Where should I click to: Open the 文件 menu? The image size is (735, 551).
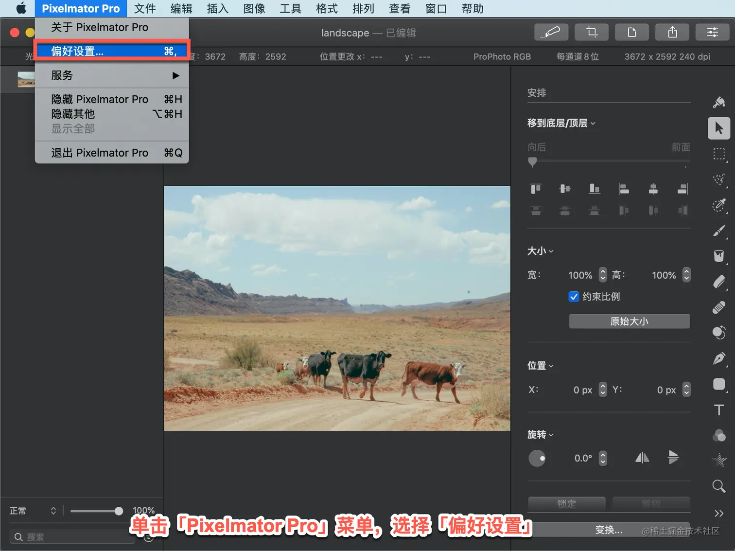point(145,9)
